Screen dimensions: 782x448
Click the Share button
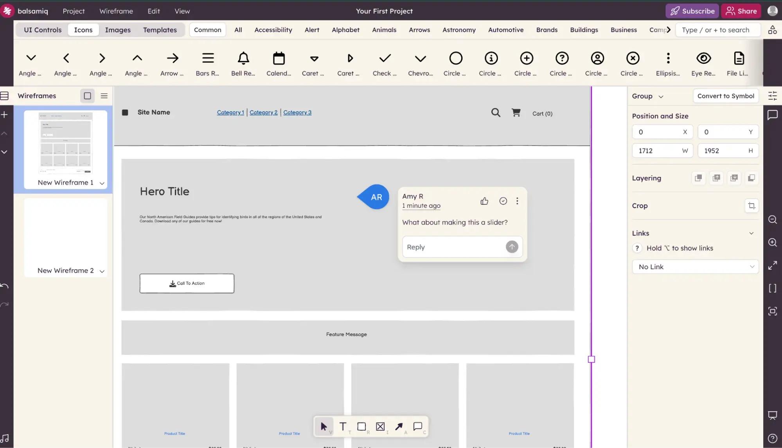tap(741, 11)
